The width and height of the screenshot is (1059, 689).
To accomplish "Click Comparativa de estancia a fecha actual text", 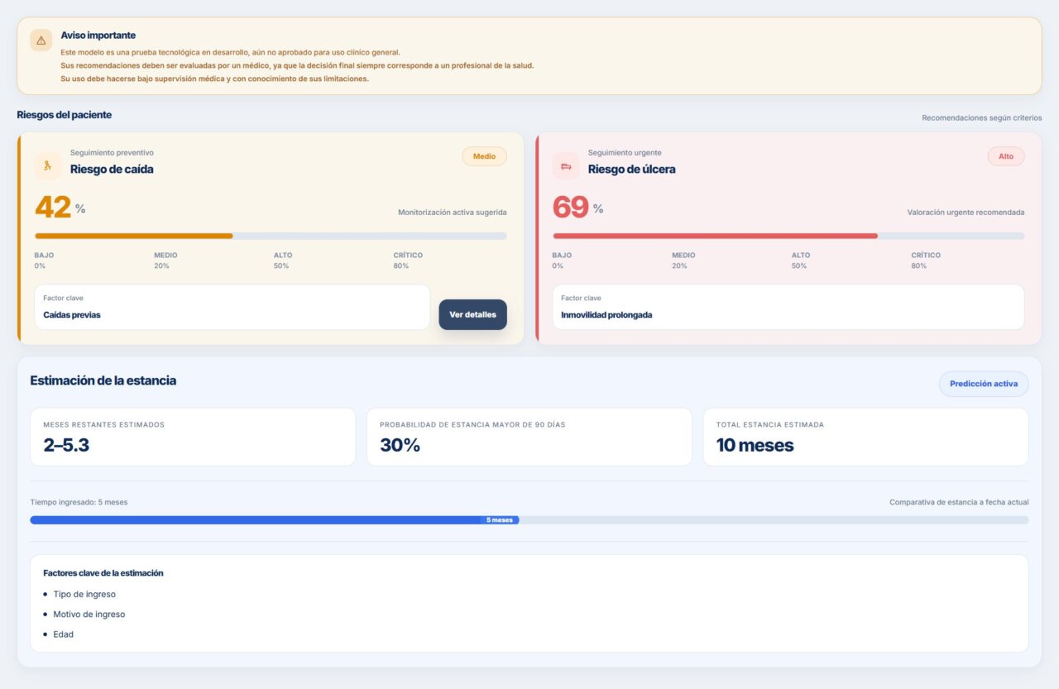I will pyautogui.click(x=959, y=502).
